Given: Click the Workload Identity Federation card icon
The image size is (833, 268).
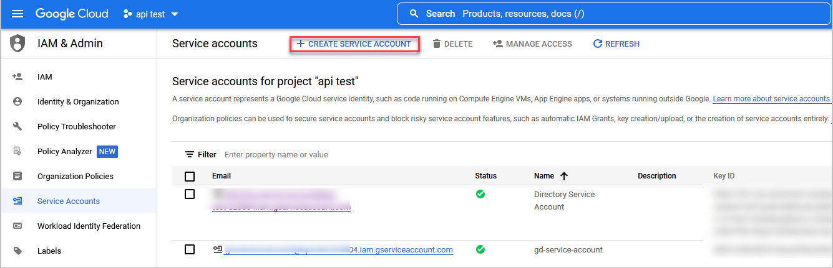Looking at the screenshot, I should 17,226.
